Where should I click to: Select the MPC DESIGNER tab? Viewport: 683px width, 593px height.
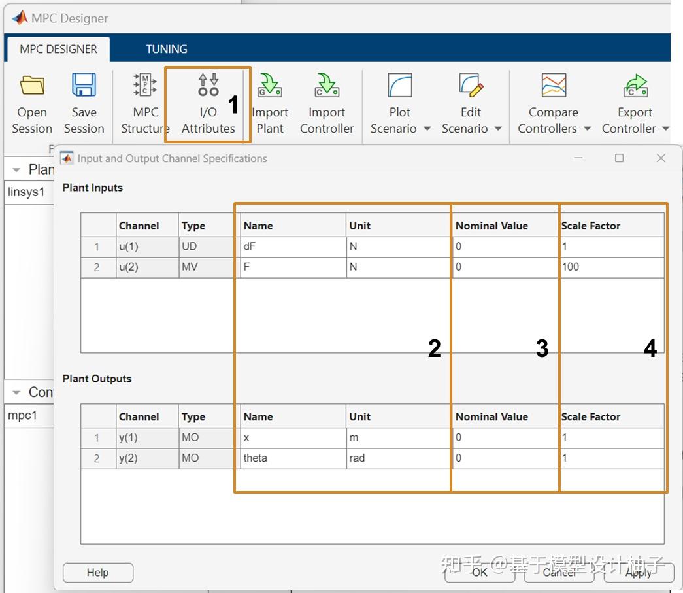coord(58,48)
